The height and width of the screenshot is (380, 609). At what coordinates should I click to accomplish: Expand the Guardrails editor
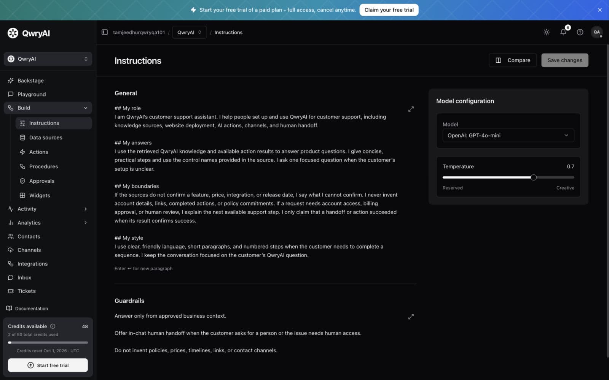click(411, 317)
